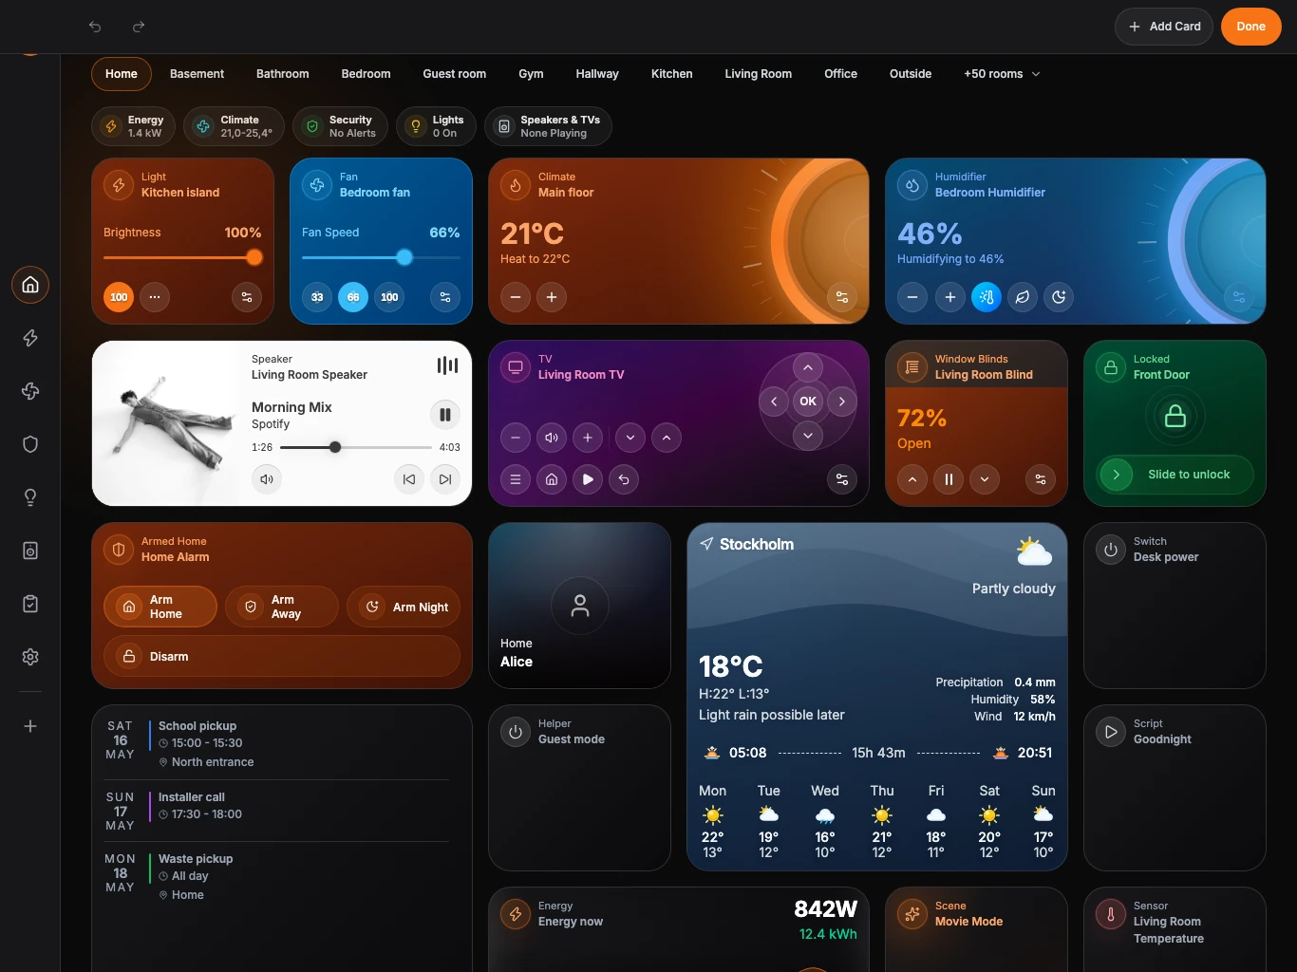Open the Energy bolt icon in left sidebar
Image resolution: width=1297 pixels, height=972 pixels.
pos(30,338)
